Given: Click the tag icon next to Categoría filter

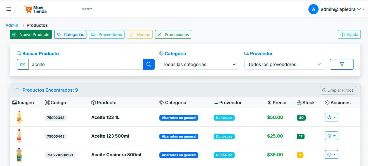Looking at the screenshot, I should (161, 53).
